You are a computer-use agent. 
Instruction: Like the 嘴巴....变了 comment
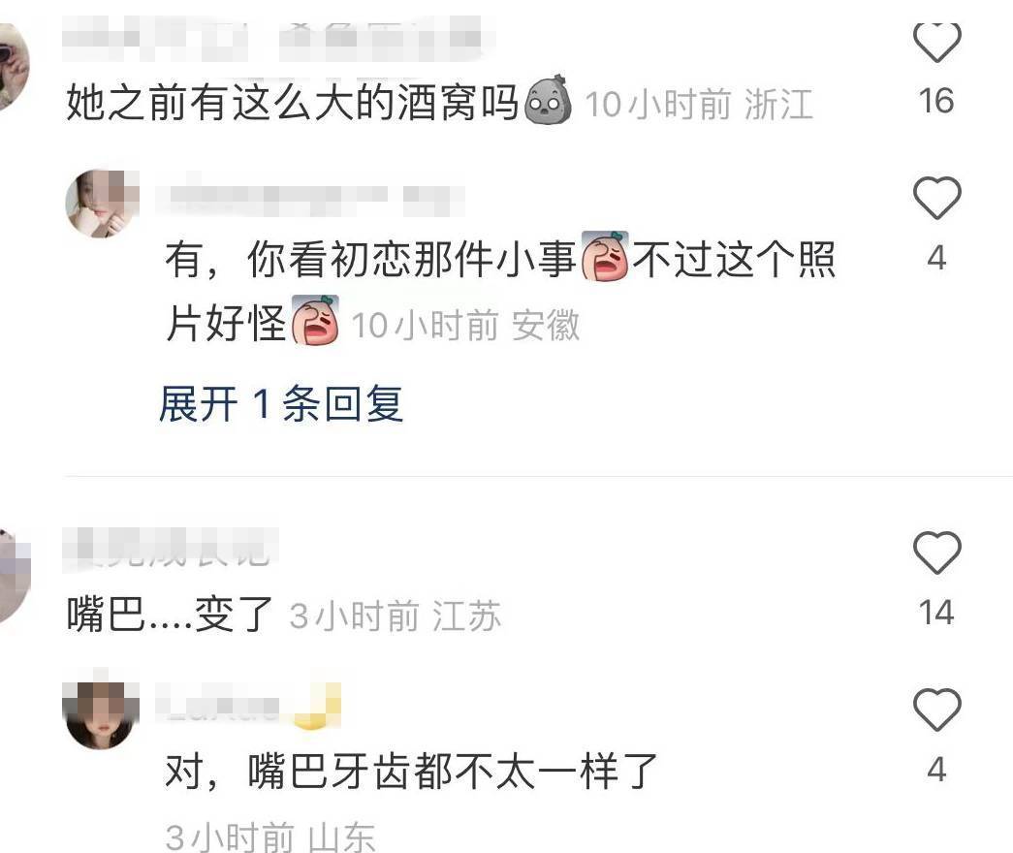(936, 553)
